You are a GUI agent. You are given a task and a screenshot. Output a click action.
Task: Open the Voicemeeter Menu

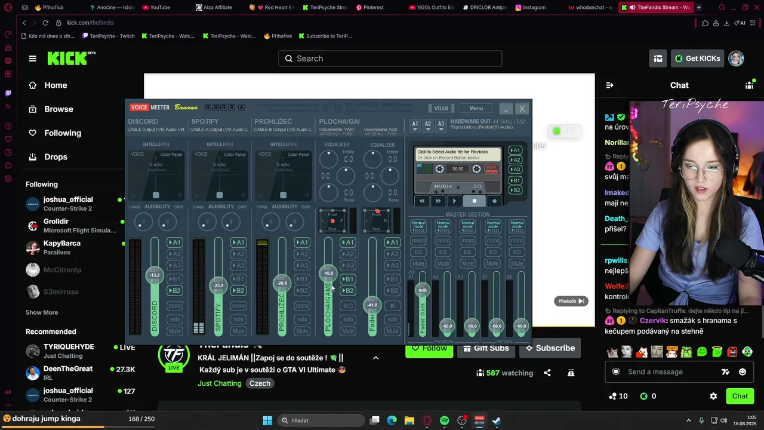[476, 108]
